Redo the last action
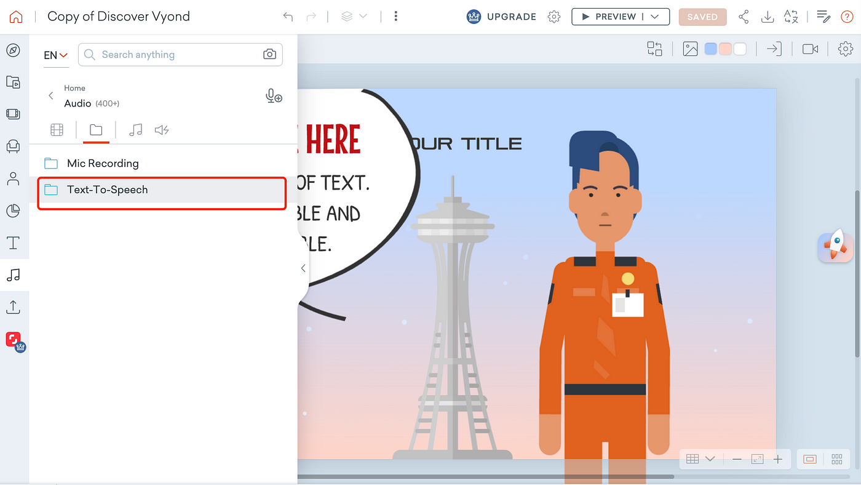Viewport: 861px width, 485px height. (311, 17)
